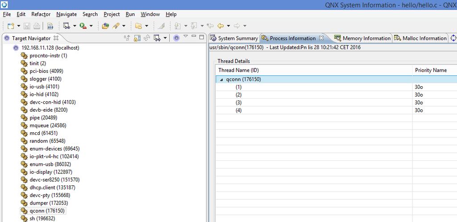The height and width of the screenshot is (222, 457).
Task: Open the File menu
Action: pos(7,14)
